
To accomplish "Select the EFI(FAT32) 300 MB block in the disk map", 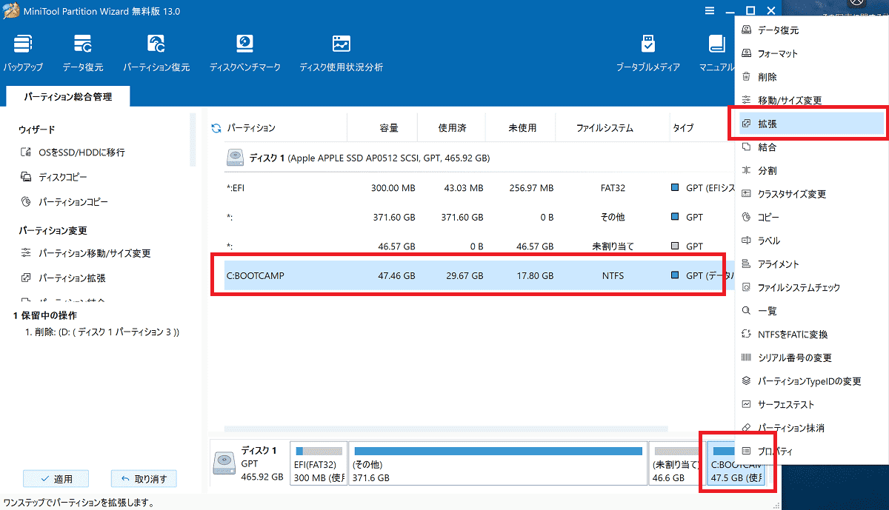I will click(319, 463).
